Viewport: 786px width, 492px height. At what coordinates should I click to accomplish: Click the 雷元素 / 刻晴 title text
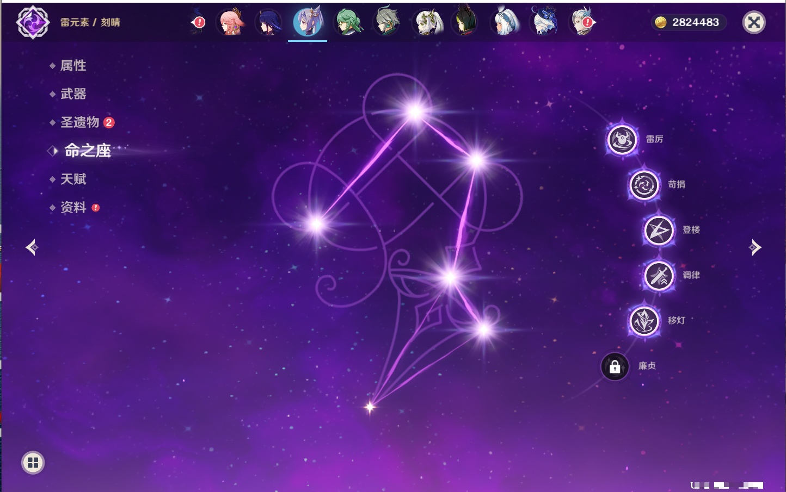click(x=90, y=22)
